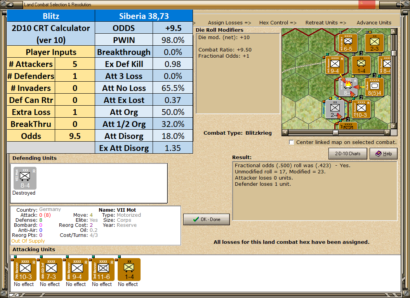Click the Name: VII Mot label
The height and width of the screenshot is (298, 410).
point(117,210)
